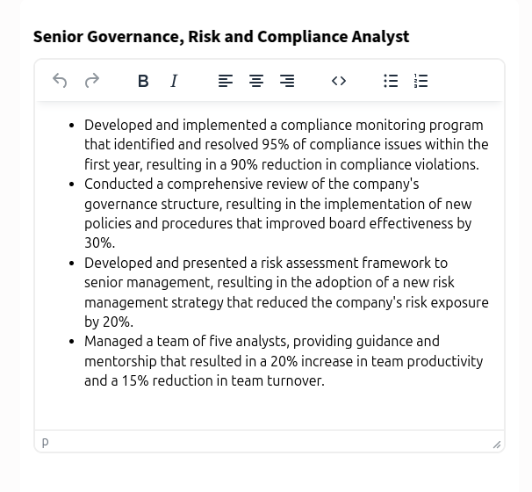The height and width of the screenshot is (492, 532).
Task: Apply numbered list formatting
Action: click(x=421, y=81)
